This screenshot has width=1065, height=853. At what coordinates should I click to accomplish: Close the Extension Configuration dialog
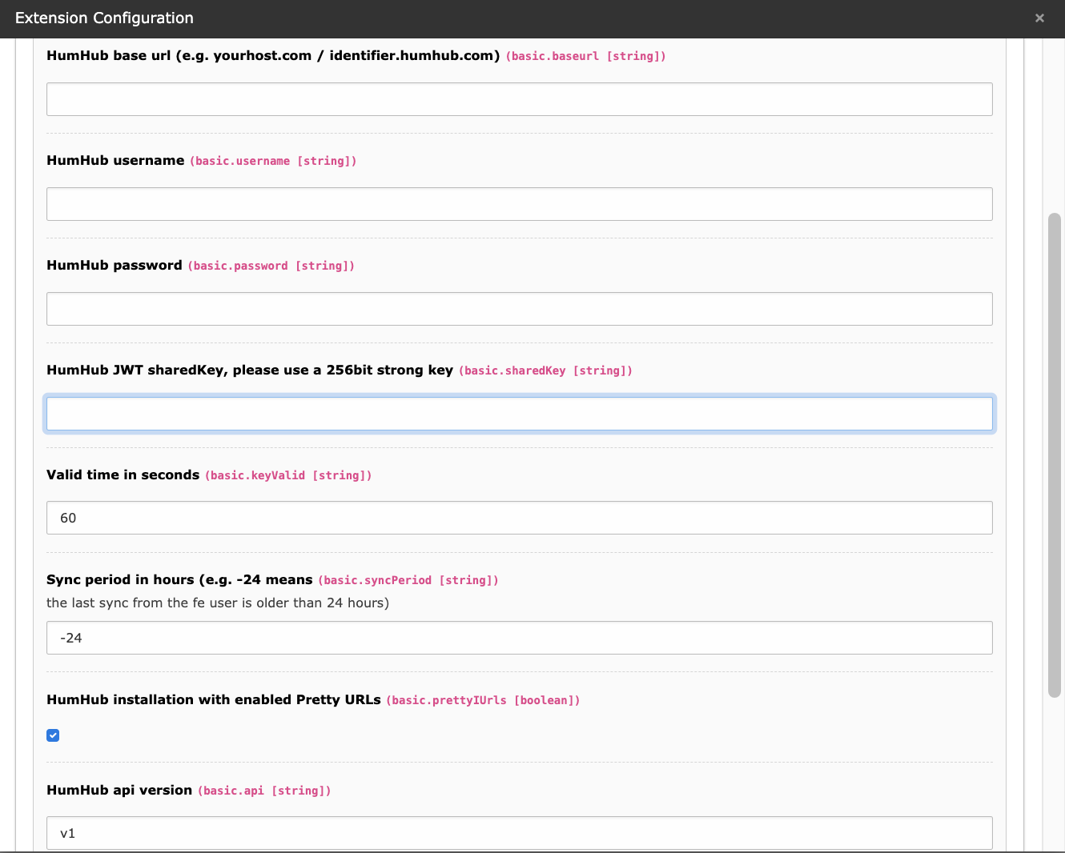1039,18
